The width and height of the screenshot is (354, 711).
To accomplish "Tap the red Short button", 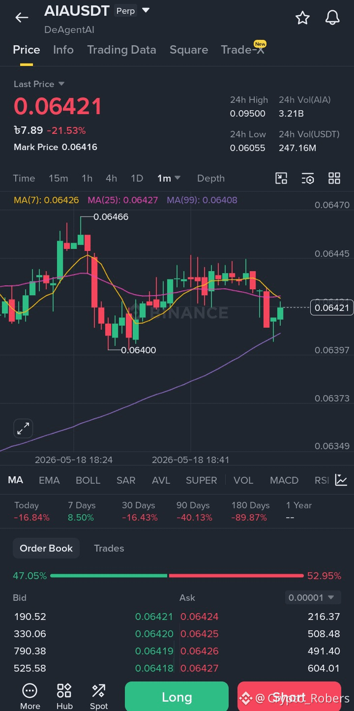I will pos(289,696).
